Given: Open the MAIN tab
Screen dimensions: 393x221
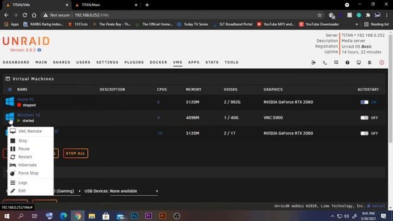Looking at the screenshot, I should [41, 62].
